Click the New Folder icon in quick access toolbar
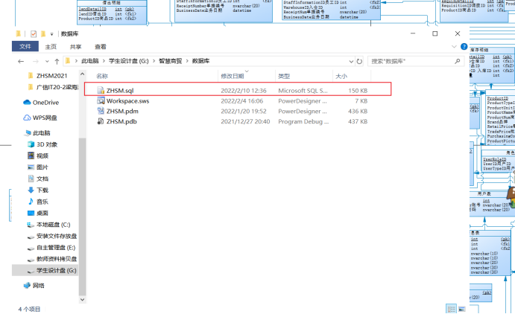Image resolution: width=515 pixels, height=314 pixels. [43, 33]
